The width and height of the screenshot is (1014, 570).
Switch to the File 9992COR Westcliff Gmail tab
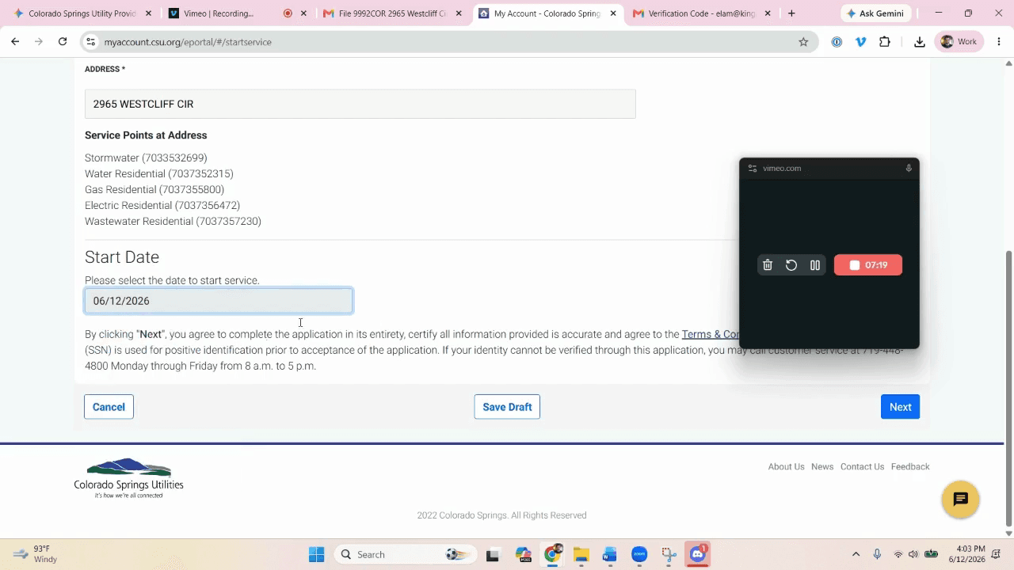391,13
